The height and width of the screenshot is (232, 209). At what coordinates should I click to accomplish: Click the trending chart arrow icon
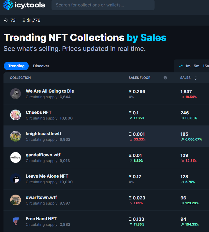[x=181, y=66]
